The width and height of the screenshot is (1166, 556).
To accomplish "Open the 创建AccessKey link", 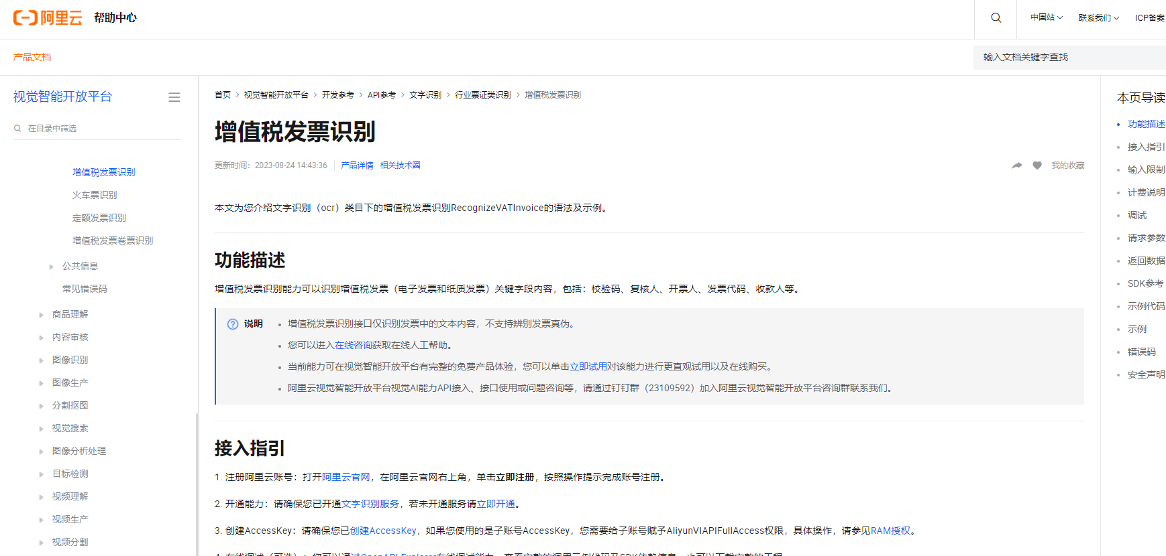I will [383, 531].
